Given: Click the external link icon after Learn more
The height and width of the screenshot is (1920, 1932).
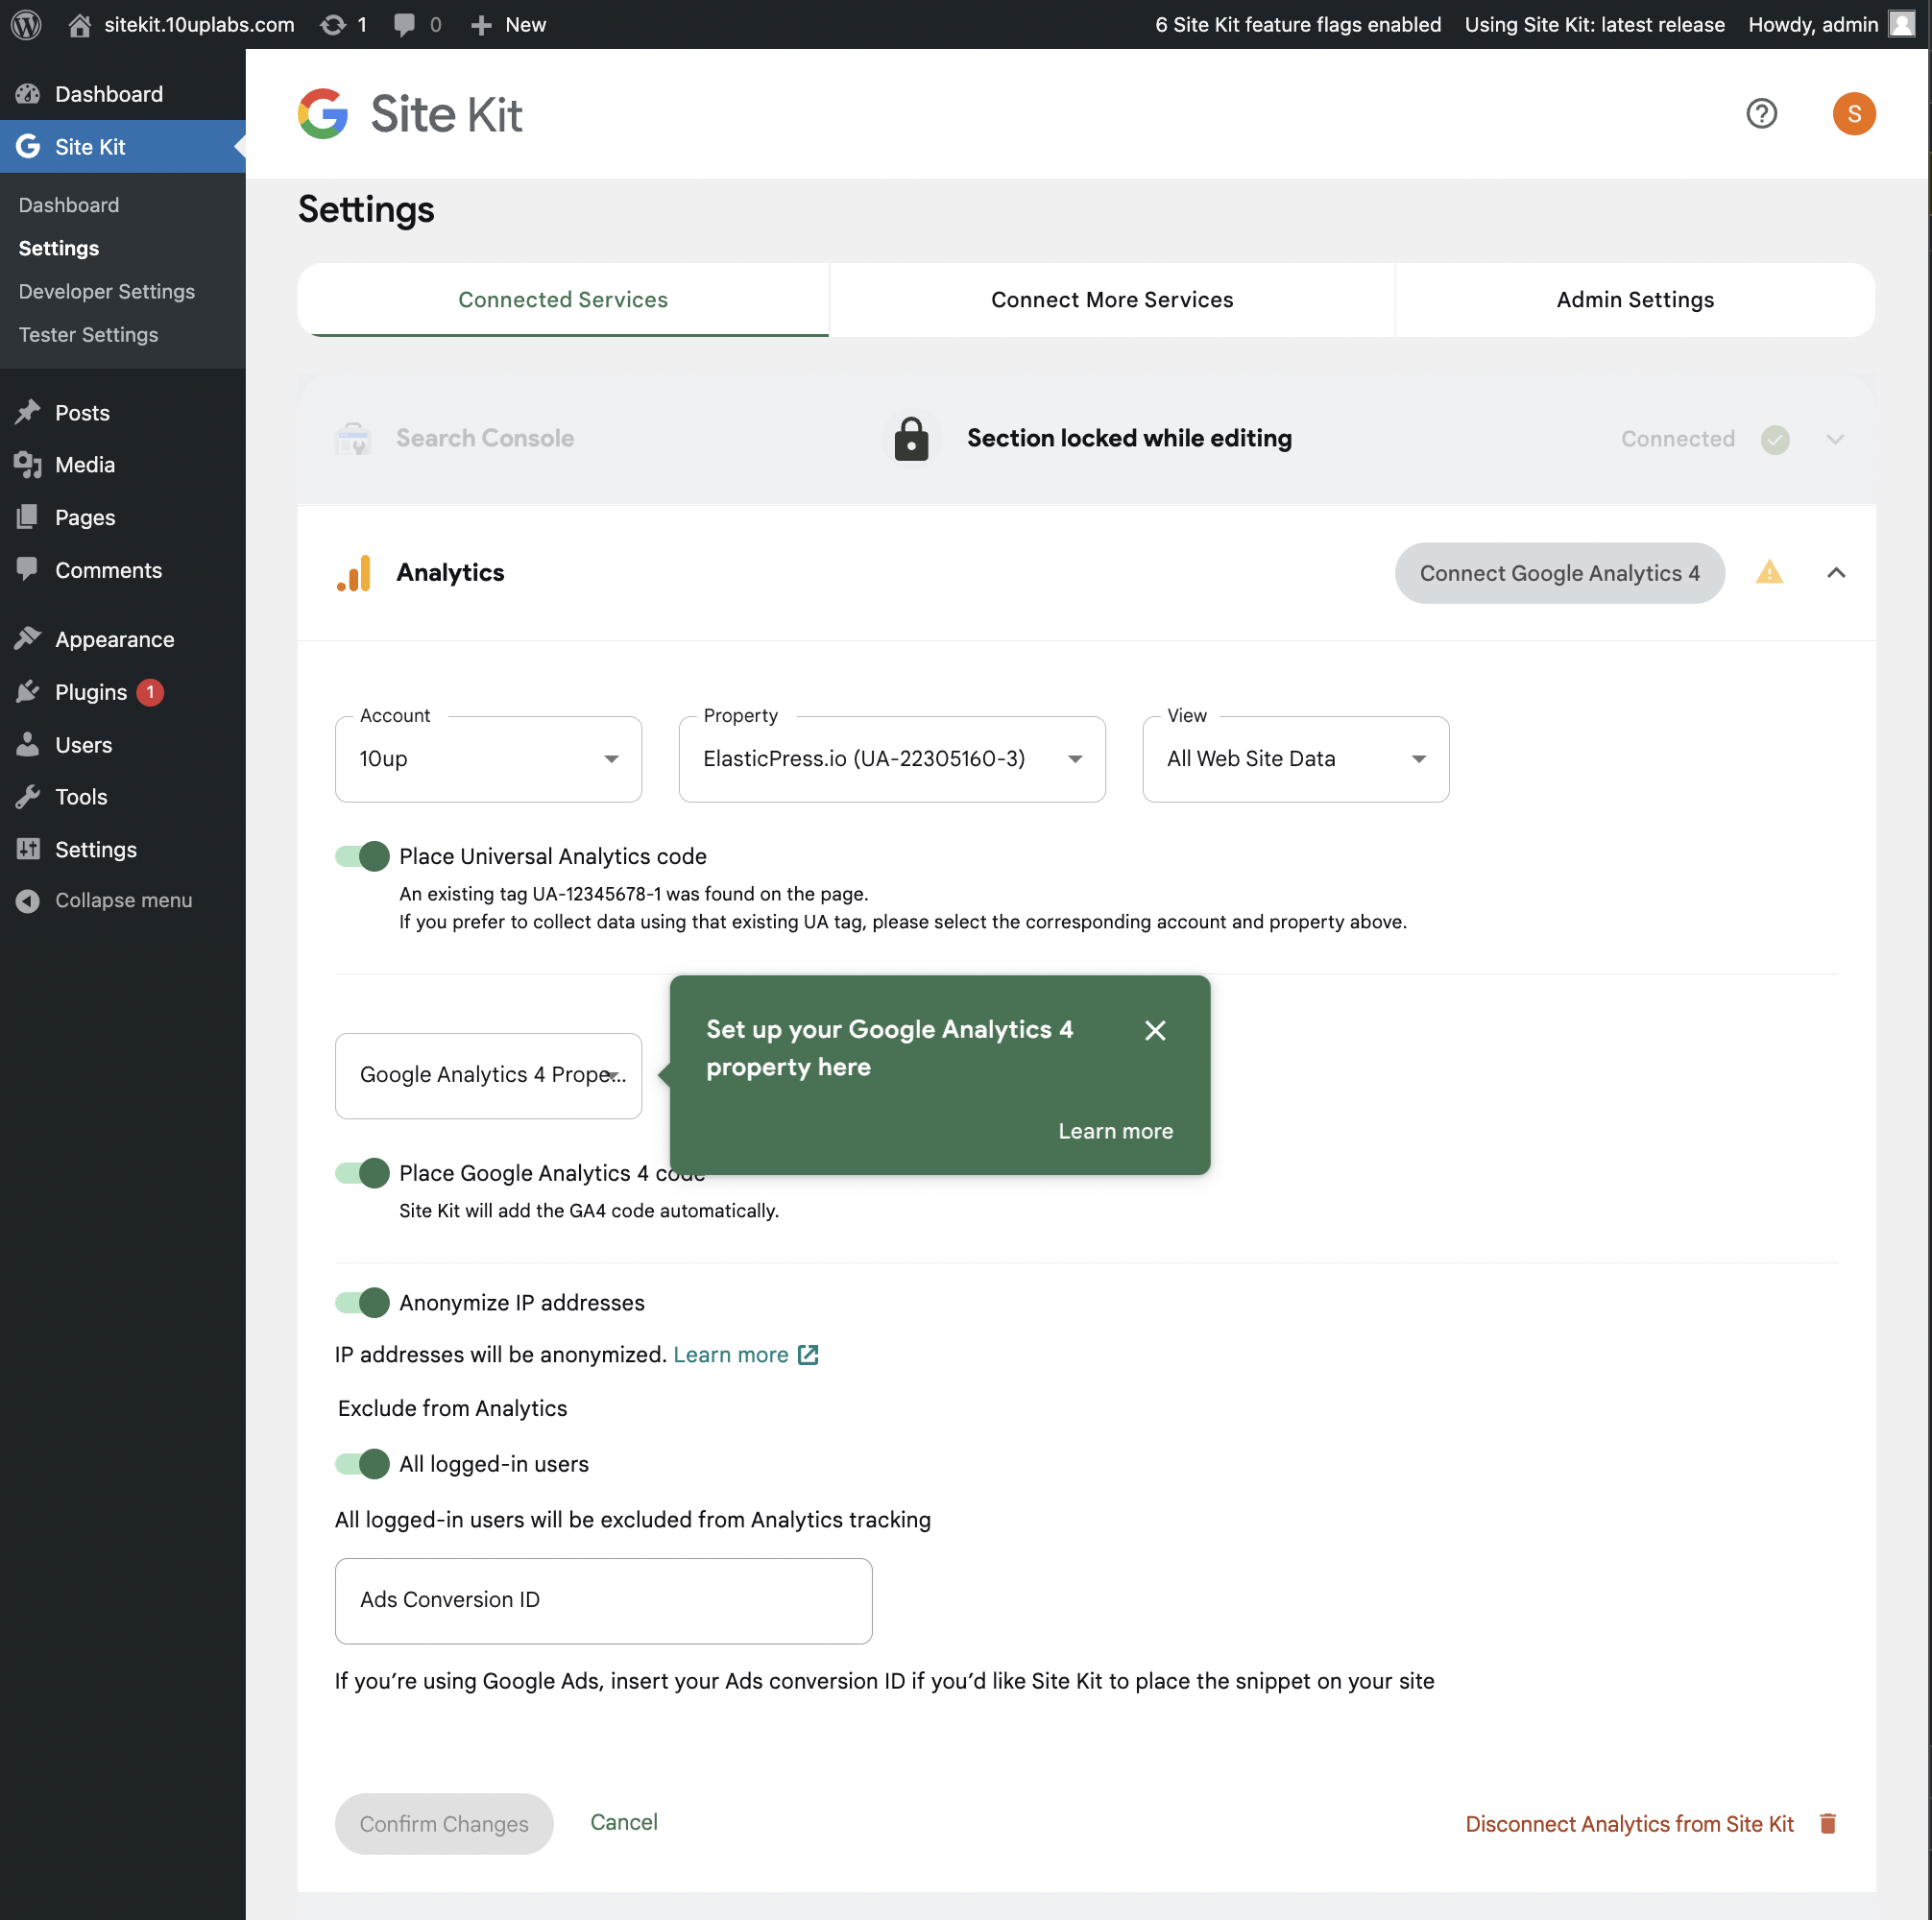Looking at the screenshot, I should [808, 1354].
